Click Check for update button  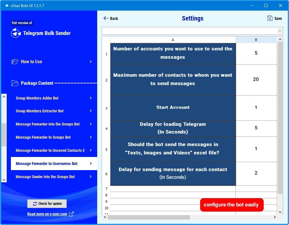47,203
